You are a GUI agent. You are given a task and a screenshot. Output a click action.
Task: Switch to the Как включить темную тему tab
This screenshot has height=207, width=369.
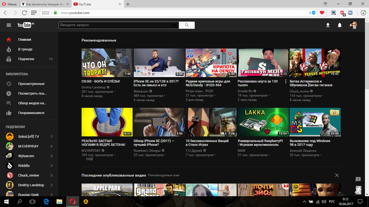coord(45,4)
